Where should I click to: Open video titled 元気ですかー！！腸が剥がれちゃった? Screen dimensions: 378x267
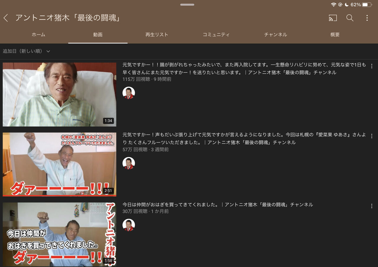244,68
